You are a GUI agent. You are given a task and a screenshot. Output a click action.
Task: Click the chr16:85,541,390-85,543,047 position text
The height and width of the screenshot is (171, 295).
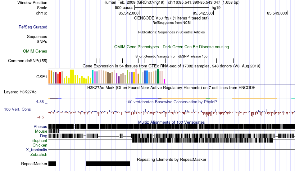pos(204,2)
